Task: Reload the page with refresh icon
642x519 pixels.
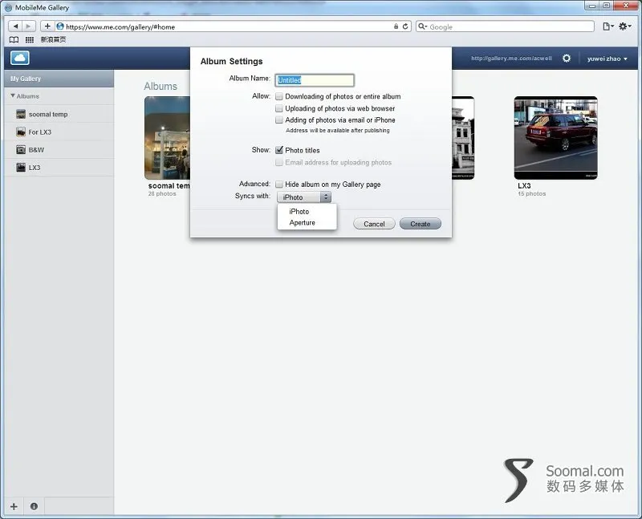Action: pyautogui.click(x=405, y=26)
